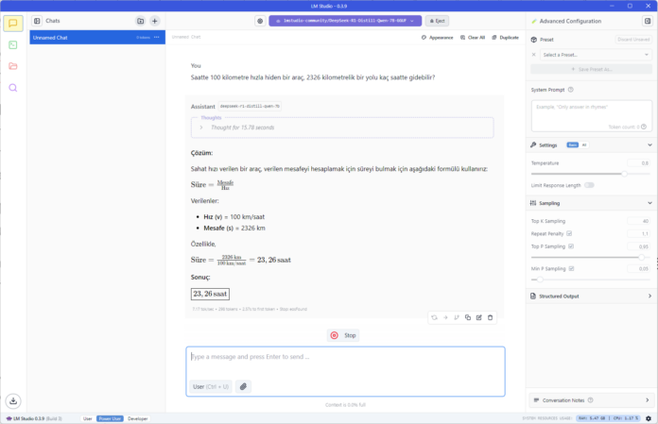Open the Developer terminal icon in sidebar
Viewport: 658px width, 424px height.
tap(13, 44)
